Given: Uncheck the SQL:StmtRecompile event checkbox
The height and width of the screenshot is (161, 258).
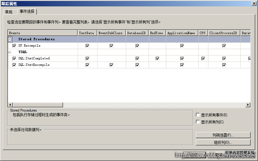Looking at the screenshot, I should pos(14,65).
